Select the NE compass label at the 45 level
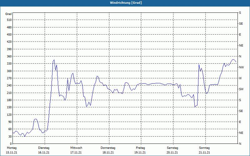 [241, 133]
